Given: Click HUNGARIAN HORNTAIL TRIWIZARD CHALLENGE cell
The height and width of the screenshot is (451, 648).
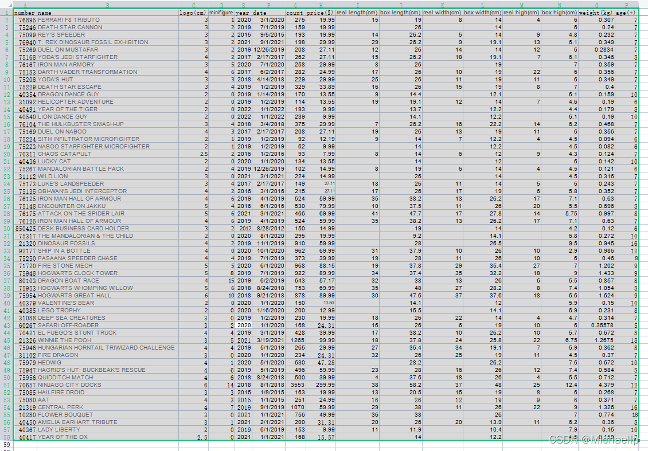Looking at the screenshot, I should pos(107,347).
